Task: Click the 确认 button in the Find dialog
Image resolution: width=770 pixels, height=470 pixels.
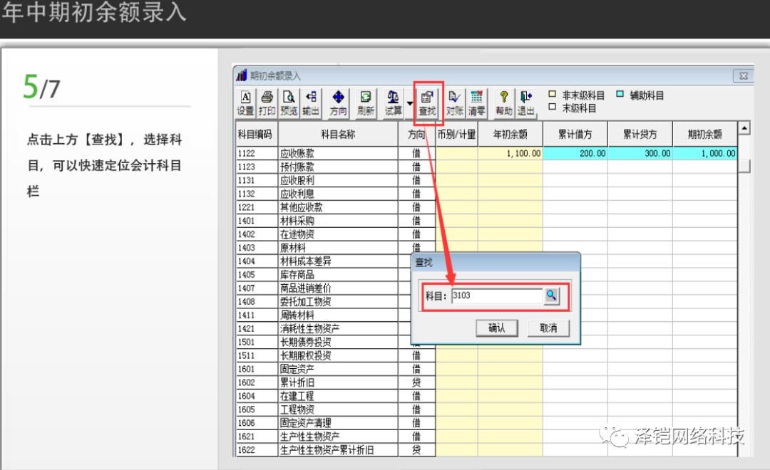Action: point(496,328)
